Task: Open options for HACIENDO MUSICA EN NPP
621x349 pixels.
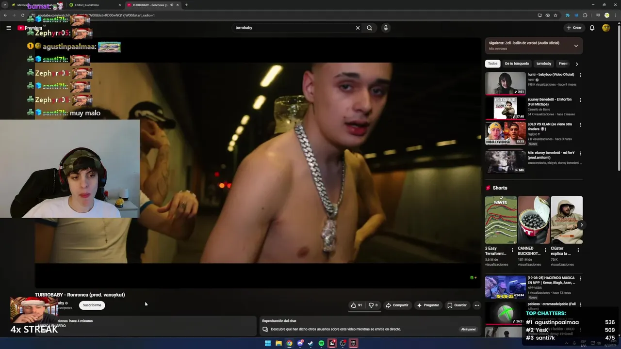Action: pyautogui.click(x=580, y=279)
